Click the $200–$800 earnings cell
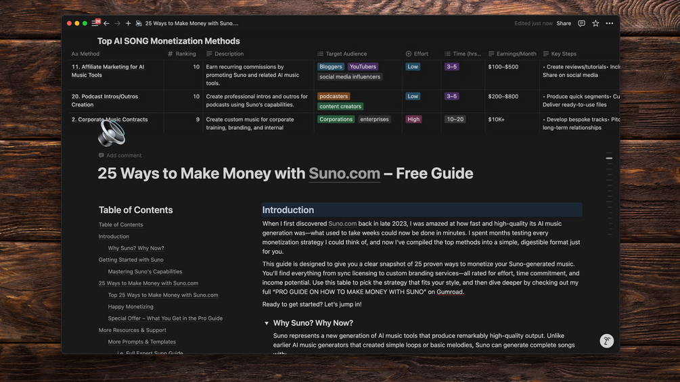 [x=503, y=96]
